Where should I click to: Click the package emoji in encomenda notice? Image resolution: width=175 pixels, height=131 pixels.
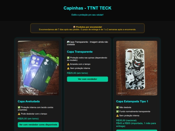pos(74,27)
